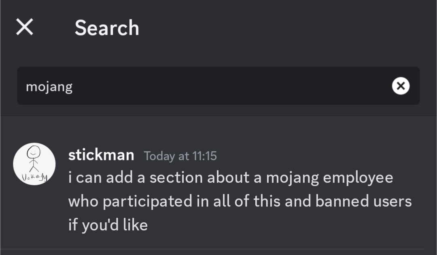Tap the words "mojang employee" in the result
The height and width of the screenshot is (255, 437).
pos(329,178)
